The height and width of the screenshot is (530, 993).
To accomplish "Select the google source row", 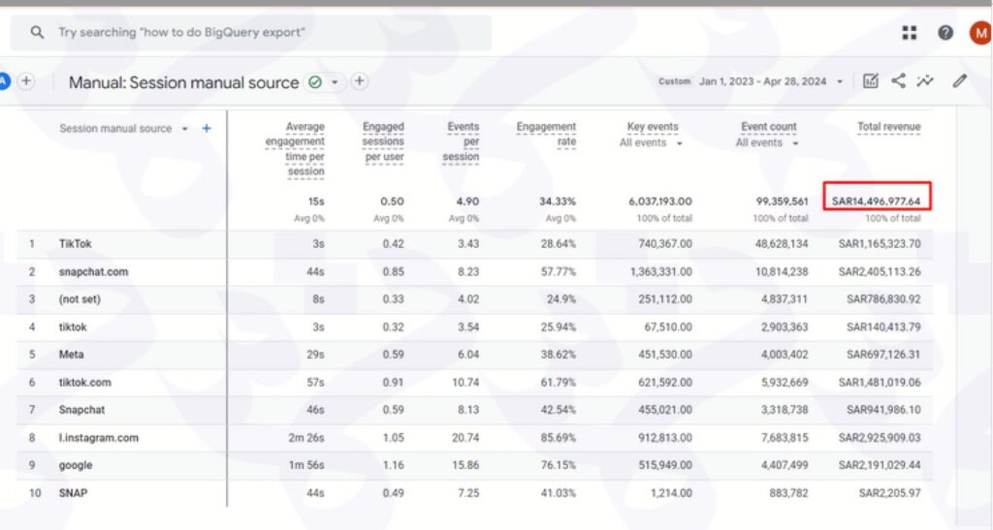I will 475,465.
